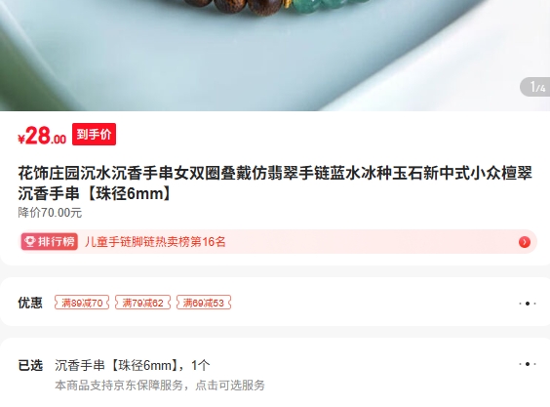
Task: Tap the 1/4 image counter badge
Action: tap(535, 87)
